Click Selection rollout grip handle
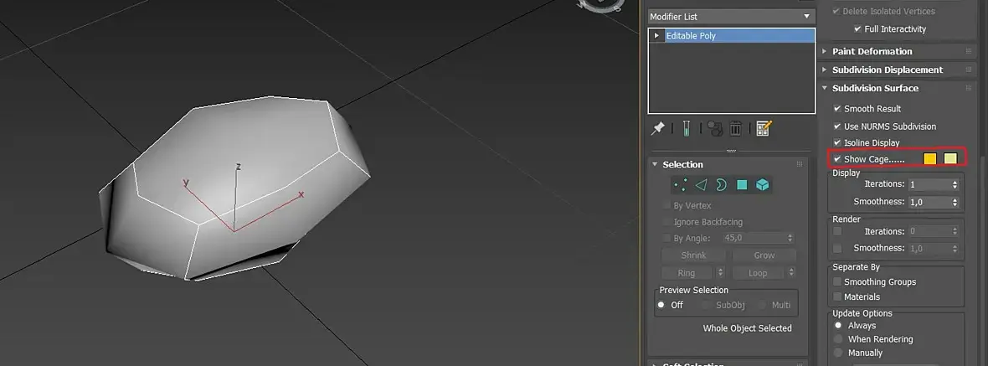 800,164
